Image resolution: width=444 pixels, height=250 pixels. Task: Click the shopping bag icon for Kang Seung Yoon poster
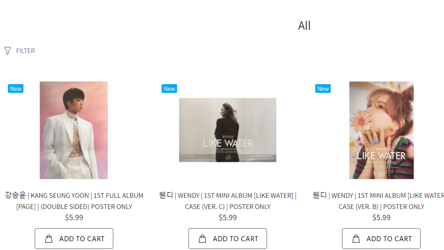click(x=49, y=239)
